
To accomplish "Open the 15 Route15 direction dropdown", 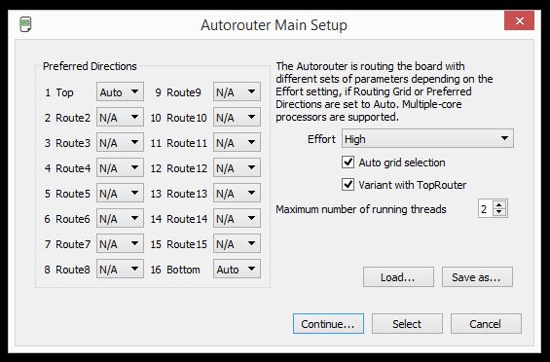I will pos(237,243).
